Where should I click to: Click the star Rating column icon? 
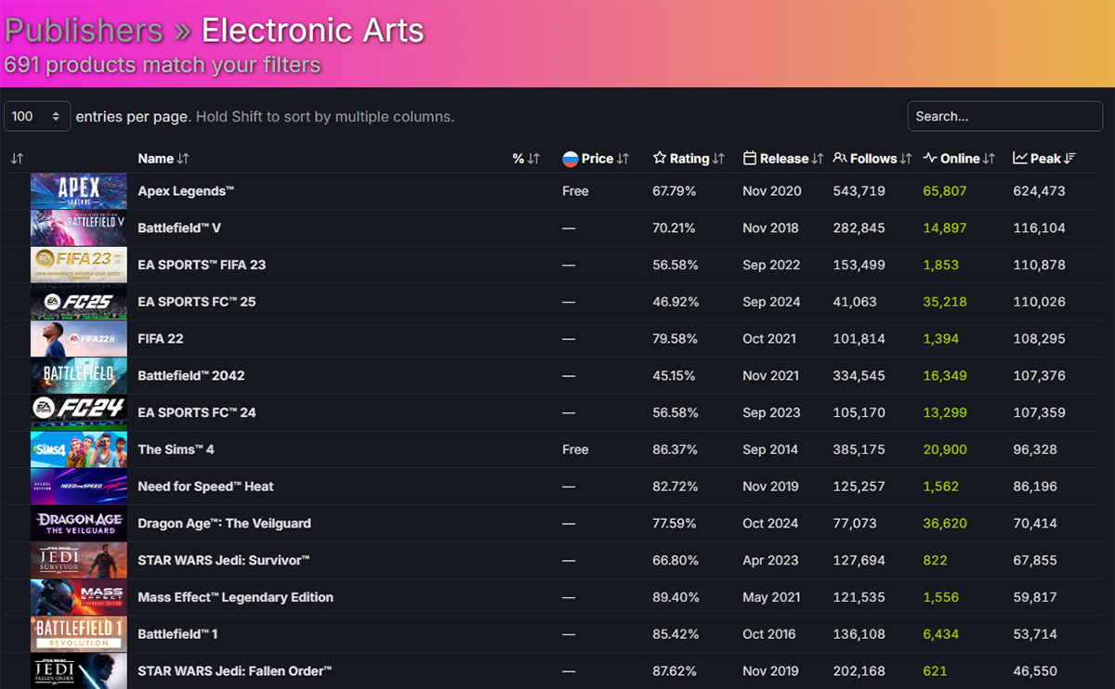coord(660,159)
